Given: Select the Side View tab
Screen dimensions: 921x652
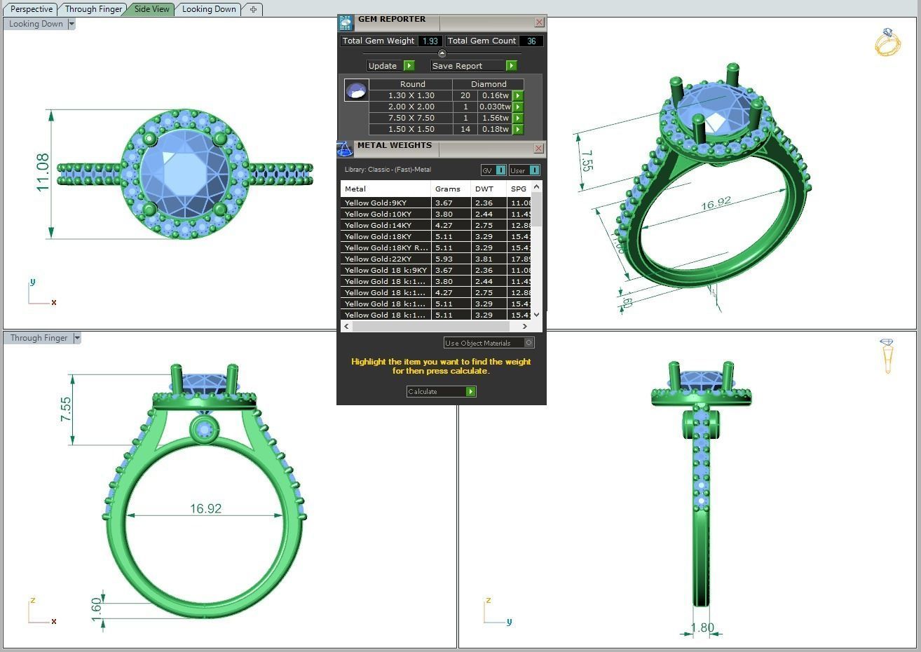Looking at the screenshot, I should pyautogui.click(x=151, y=9).
